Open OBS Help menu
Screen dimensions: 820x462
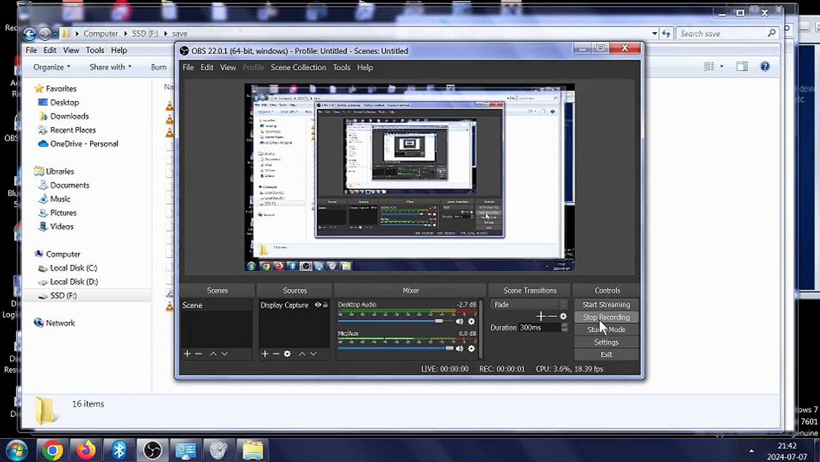[x=365, y=67]
